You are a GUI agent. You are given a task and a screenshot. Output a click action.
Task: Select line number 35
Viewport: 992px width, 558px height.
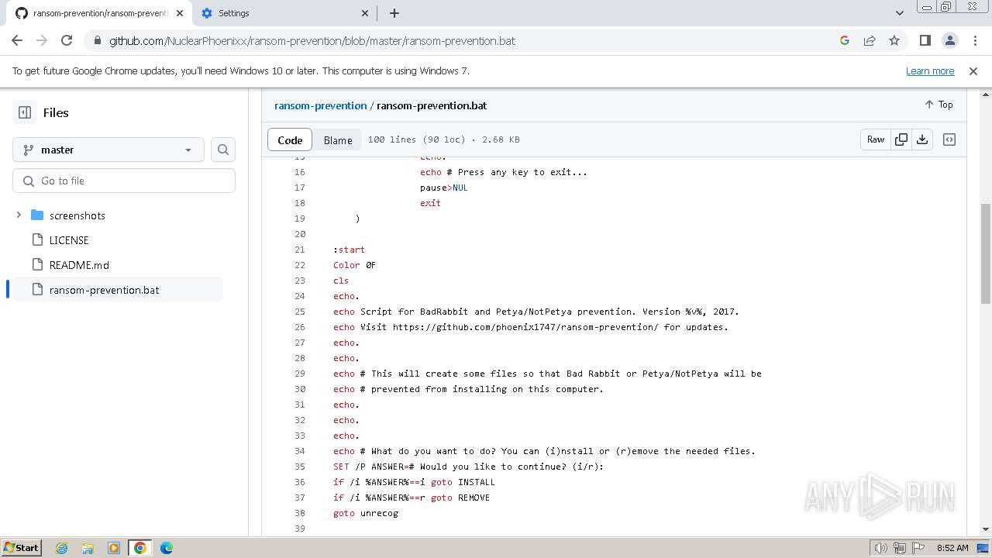[300, 467]
